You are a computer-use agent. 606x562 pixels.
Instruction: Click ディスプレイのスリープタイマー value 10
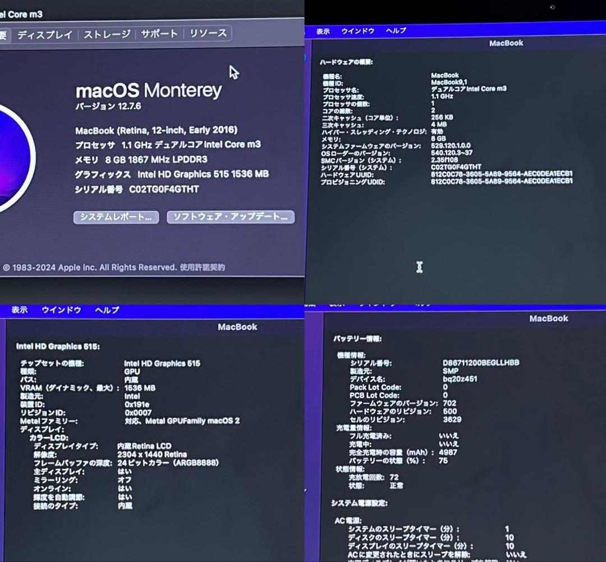click(509, 546)
